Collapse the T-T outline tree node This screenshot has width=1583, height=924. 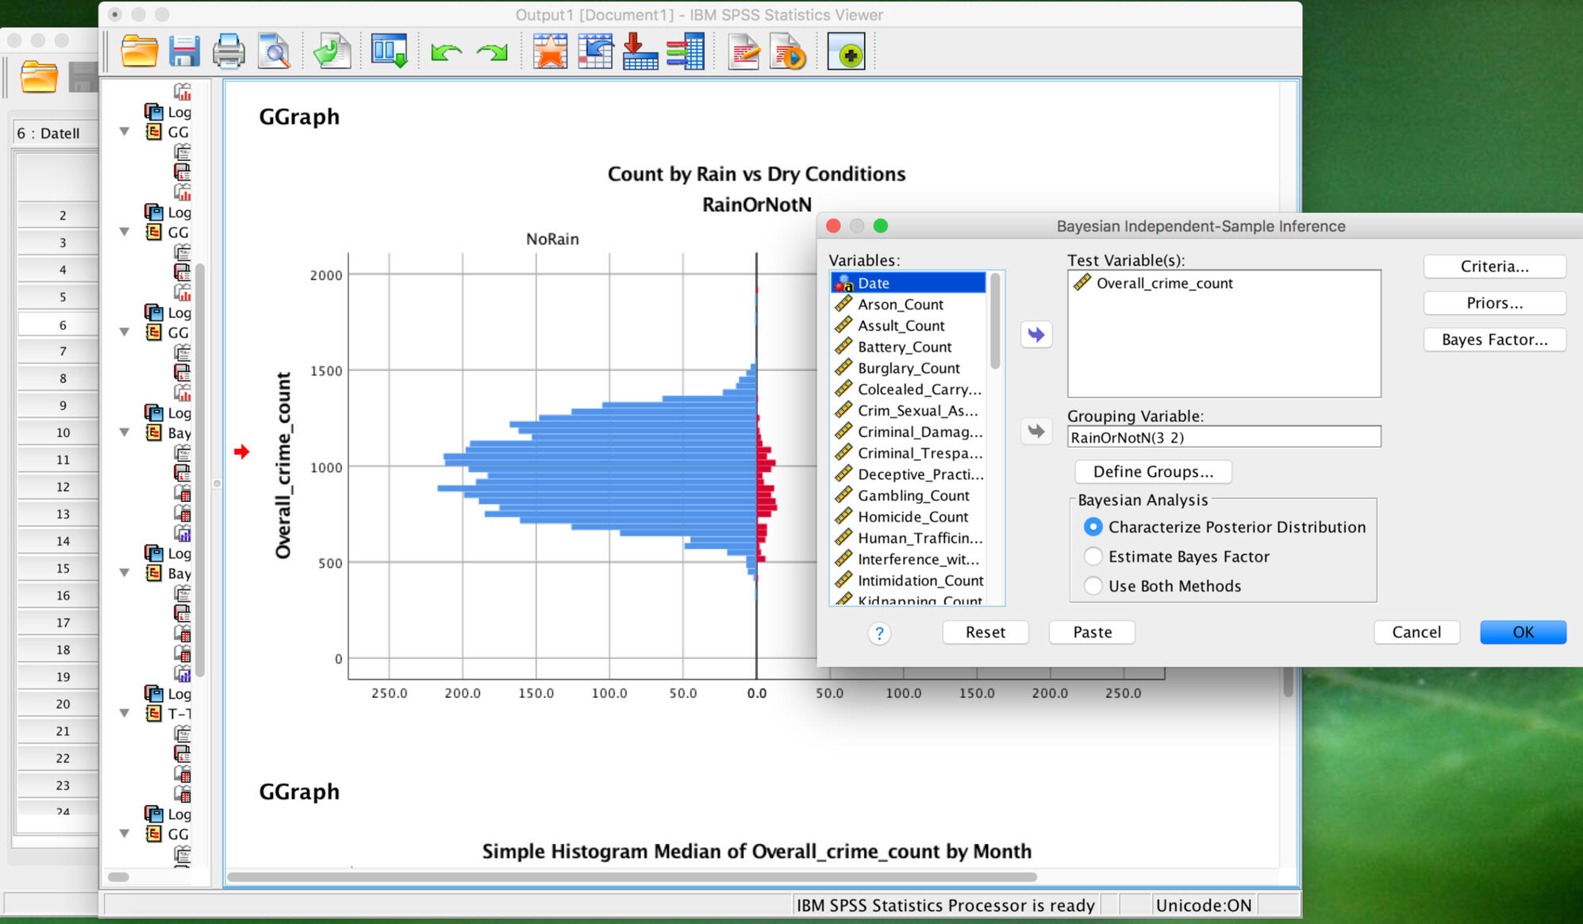125,713
